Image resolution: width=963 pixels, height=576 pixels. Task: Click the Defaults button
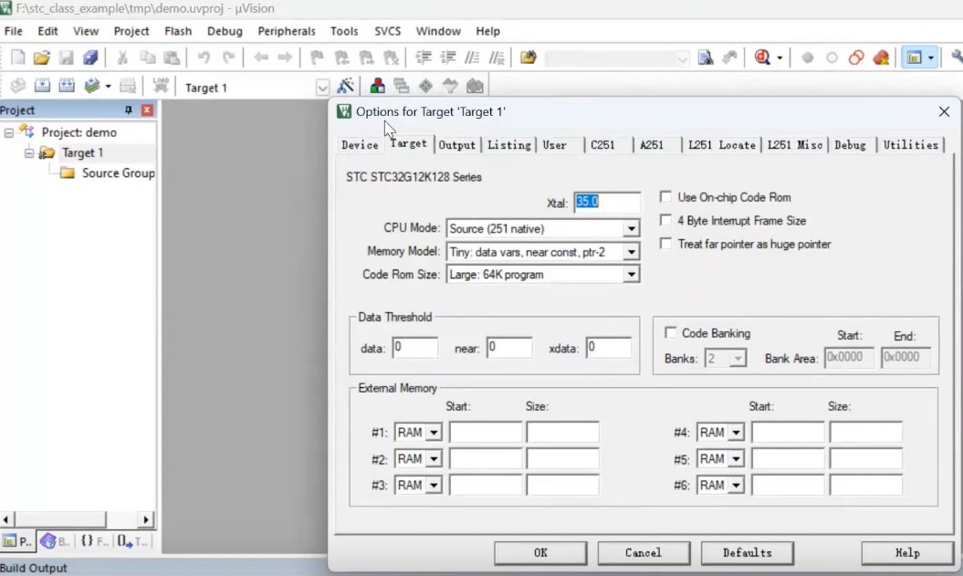pos(747,553)
